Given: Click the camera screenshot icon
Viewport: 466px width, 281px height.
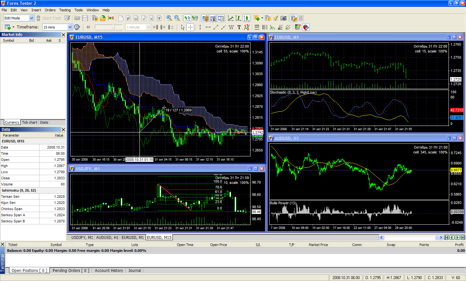Looking at the screenshot, I should click(x=283, y=18).
